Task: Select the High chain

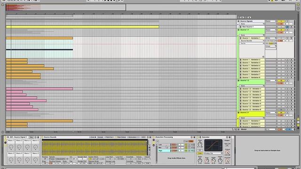Action: (164, 151)
